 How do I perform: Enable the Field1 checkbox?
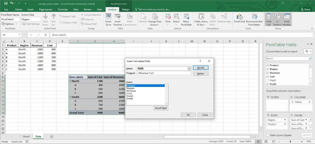coord(267,80)
